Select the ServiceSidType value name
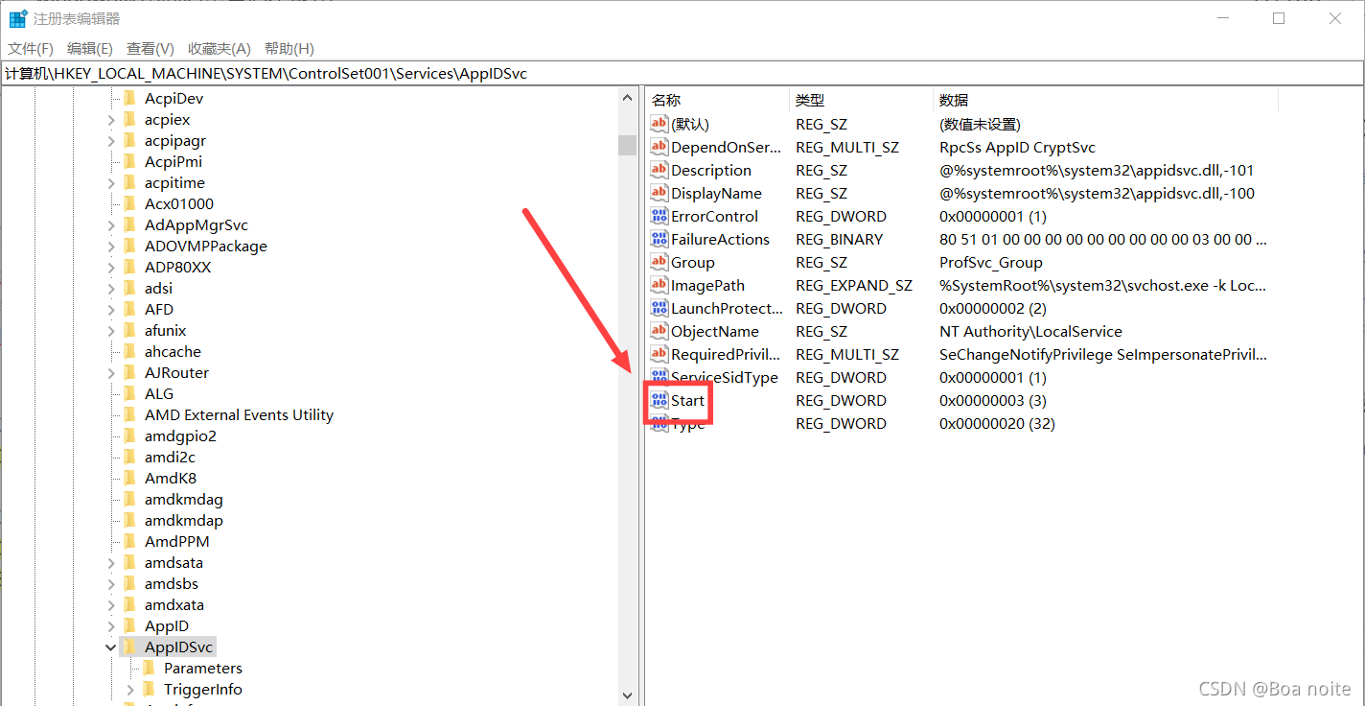Viewport: 1365px width, 706px height. pos(725,377)
